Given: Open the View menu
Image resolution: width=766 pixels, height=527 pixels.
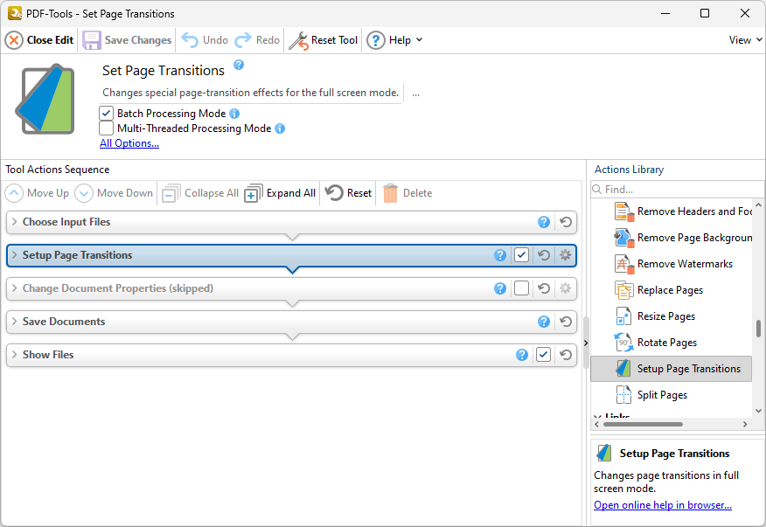Looking at the screenshot, I should 745,40.
